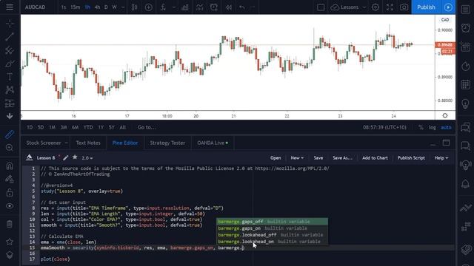Open the candle chart style selector
This screenshot has height=266, width=474.
coord(134,7)
